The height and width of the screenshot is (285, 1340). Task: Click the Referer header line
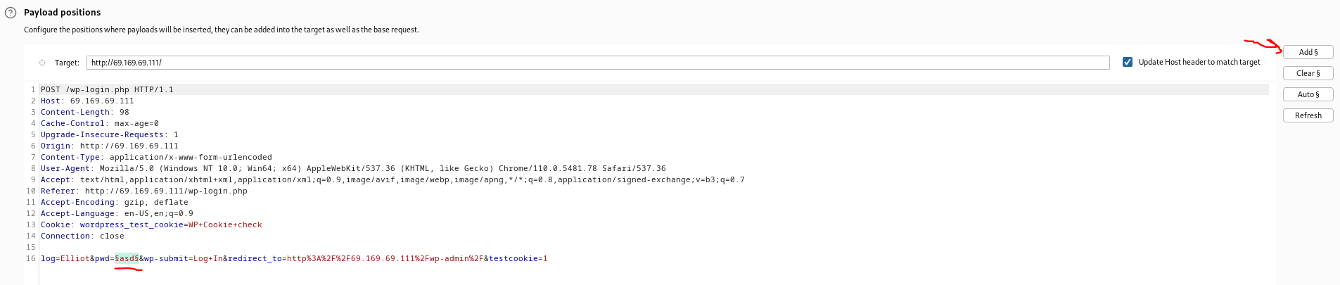(143, 191)
